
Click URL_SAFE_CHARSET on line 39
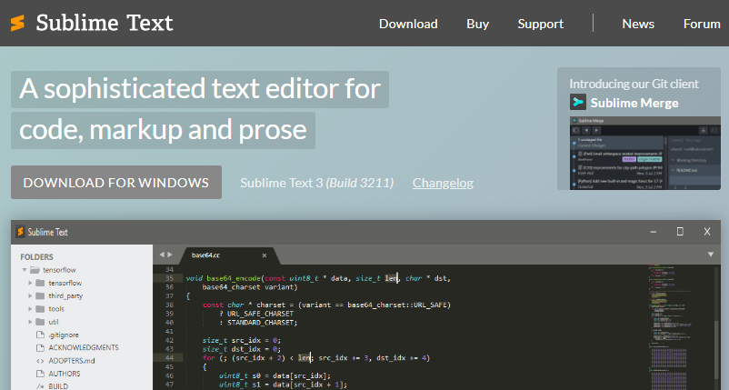[x=260, y=314]
